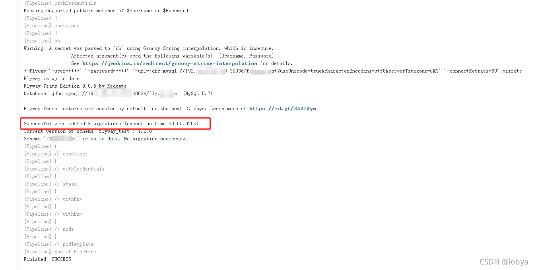Click the 'Flyway is up to date' line
The width and height of the screenshot is (534, 270).
[x=52, y=79]
